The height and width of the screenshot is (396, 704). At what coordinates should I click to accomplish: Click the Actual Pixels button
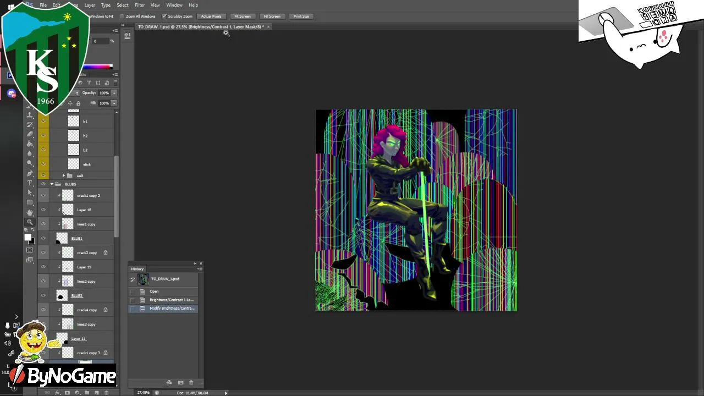(211, 16)
